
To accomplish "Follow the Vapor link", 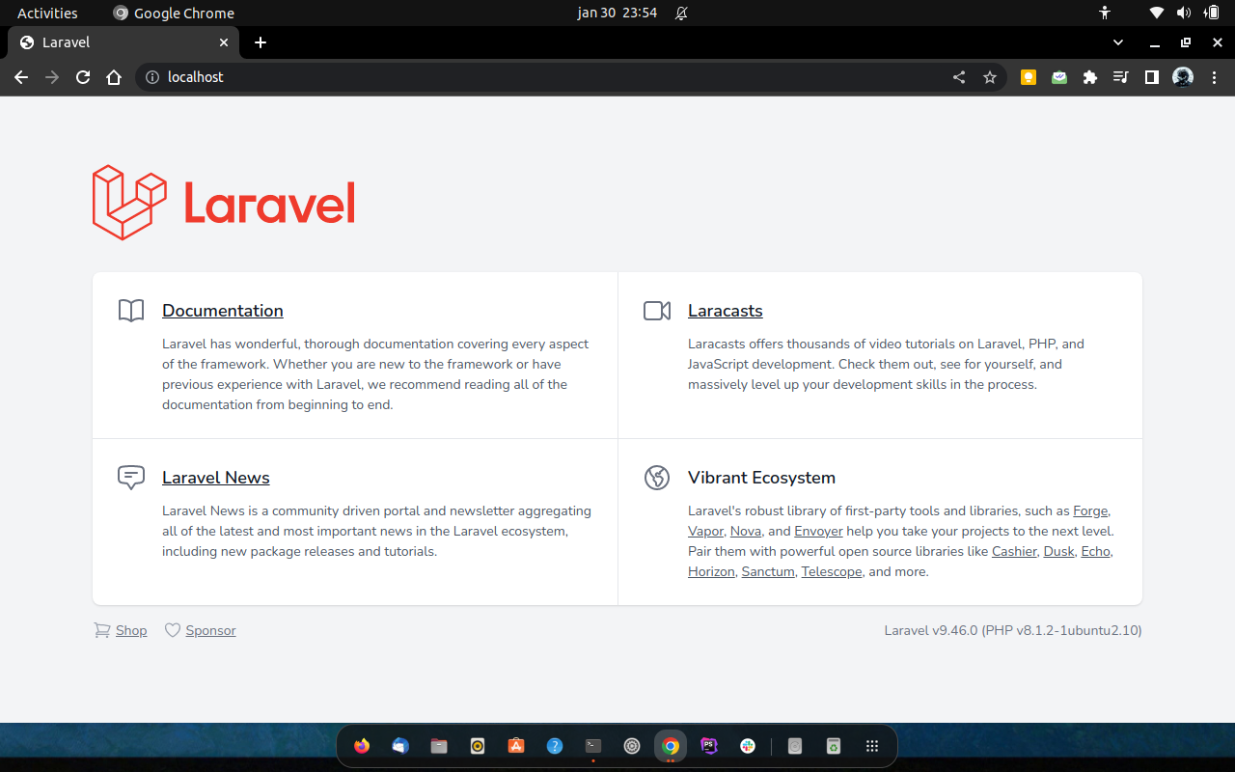I will click(705, 532).
